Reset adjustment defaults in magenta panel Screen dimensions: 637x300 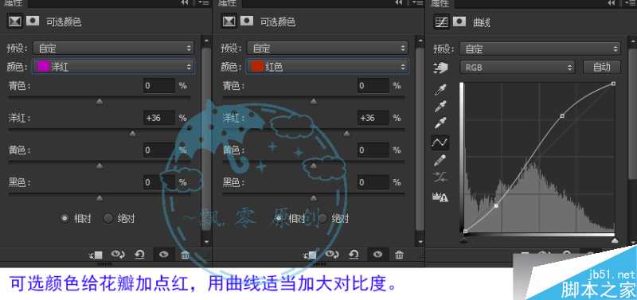(140, 255)
